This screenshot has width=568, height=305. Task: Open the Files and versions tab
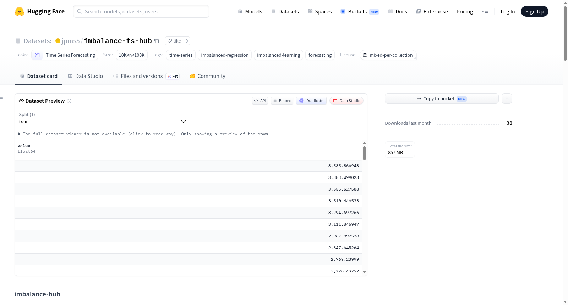pyautogui.click(x=146, y=76)
